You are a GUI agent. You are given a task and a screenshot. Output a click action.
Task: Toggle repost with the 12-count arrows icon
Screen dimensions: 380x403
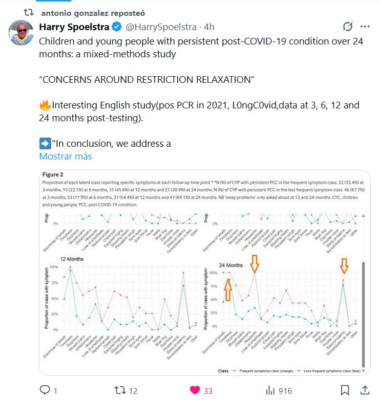120,390
